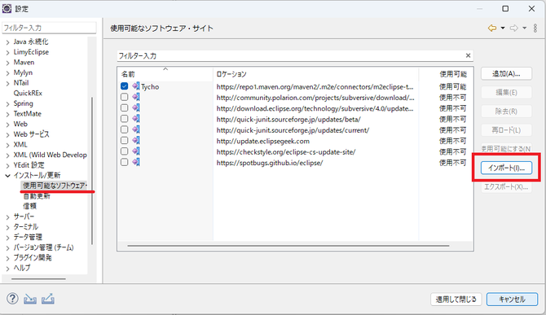546x315 pixels.
Task: Click the site icon next to Tycho
Action: (x=136, y=86)
